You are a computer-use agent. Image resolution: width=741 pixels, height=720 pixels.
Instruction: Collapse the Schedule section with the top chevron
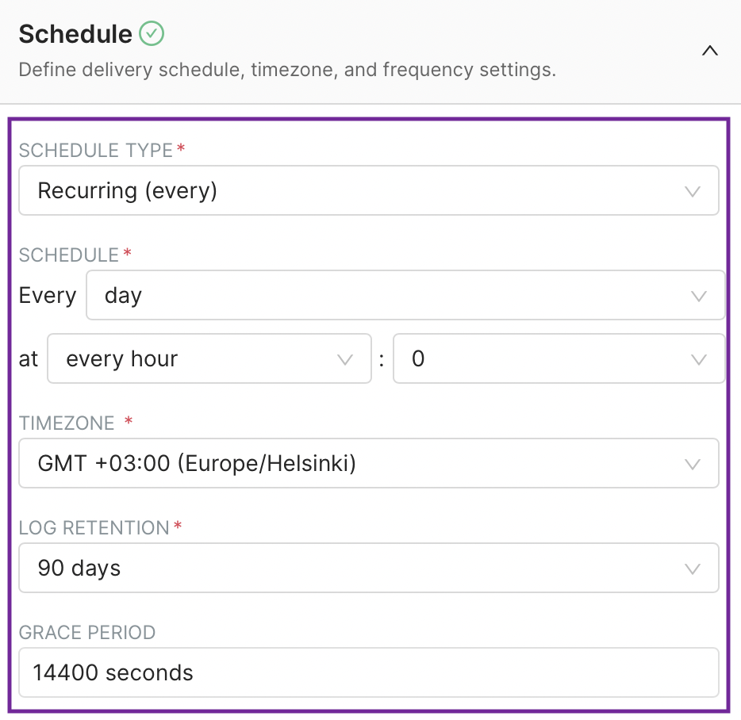coord(710,51)
